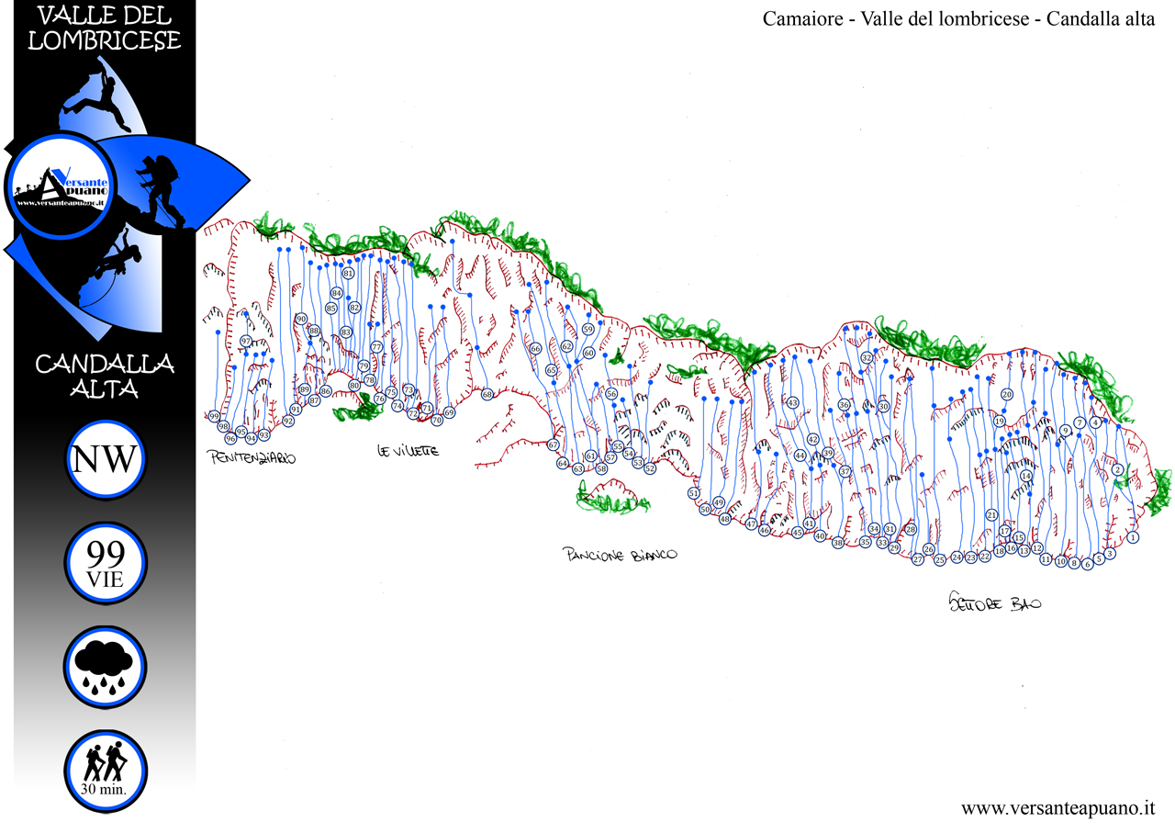Screen dimensions: 1175x833
Task: Select route marker number 99
Action: 214,416
